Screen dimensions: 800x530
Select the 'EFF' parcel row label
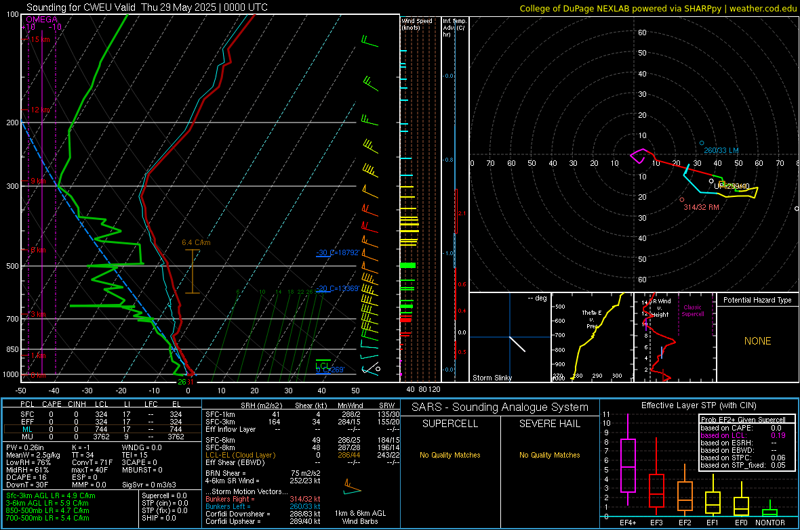(27, 422)
